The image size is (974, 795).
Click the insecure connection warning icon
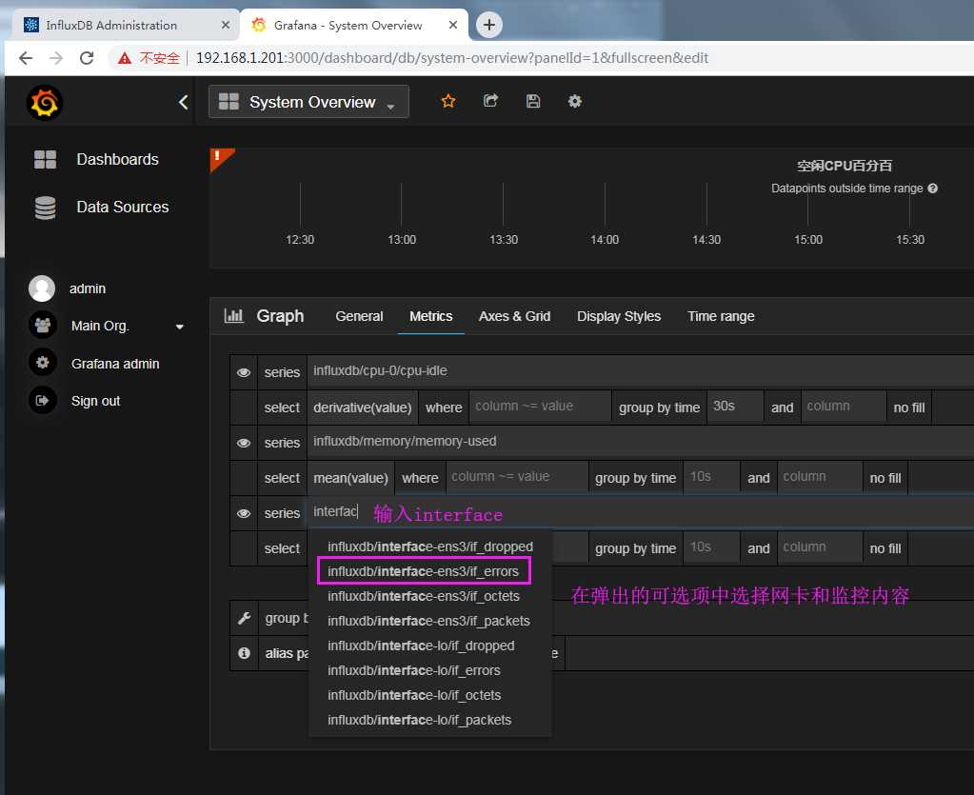click(x=125, y=58)
